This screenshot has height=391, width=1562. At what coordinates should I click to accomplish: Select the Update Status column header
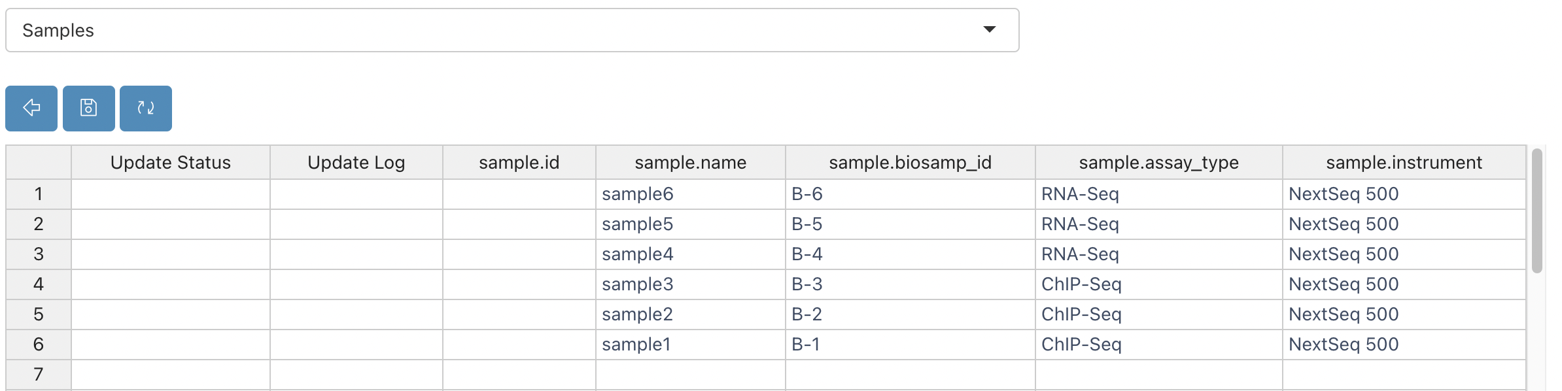tap(171, 162)
